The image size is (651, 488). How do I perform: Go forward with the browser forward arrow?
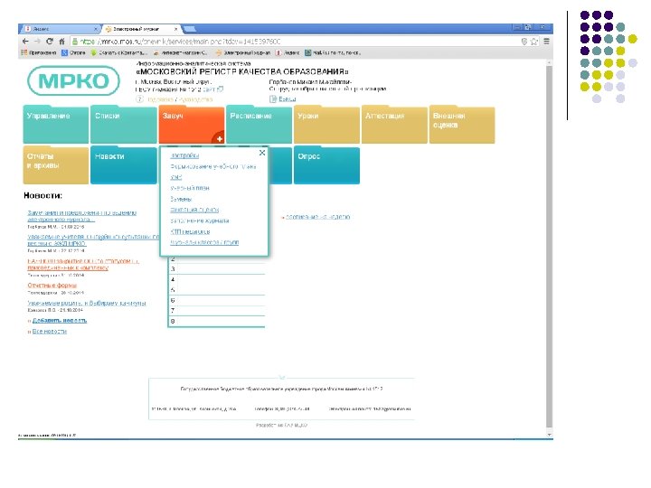[x=37, y=42]
